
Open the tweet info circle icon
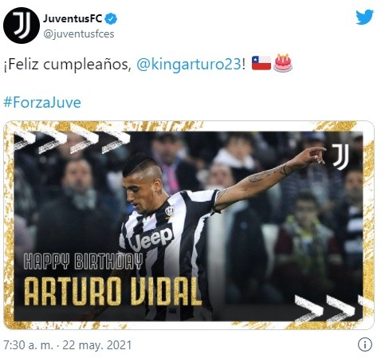click(x=365, y=344)
